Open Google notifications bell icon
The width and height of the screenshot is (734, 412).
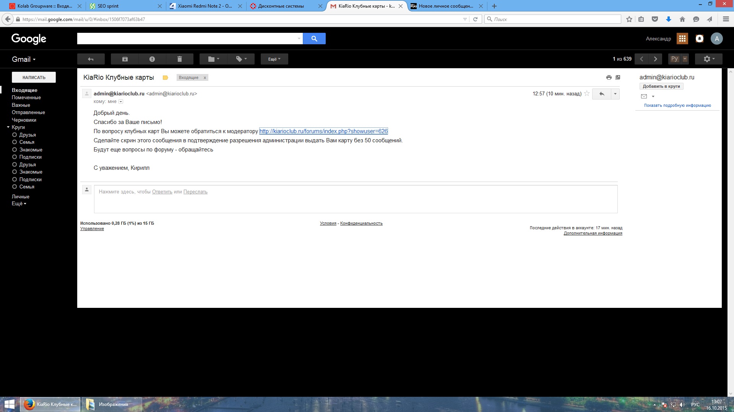[x=699, y=39]
